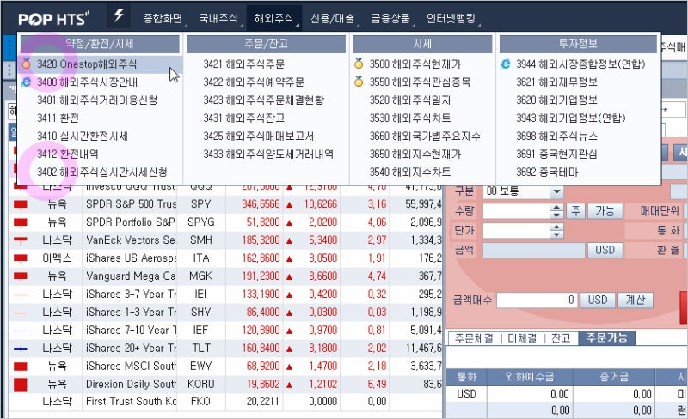Open 3425 해외주식매매보고서
The width and height of the screenshot is (688, 419).
pyautogui.click(x=259, y=136)
